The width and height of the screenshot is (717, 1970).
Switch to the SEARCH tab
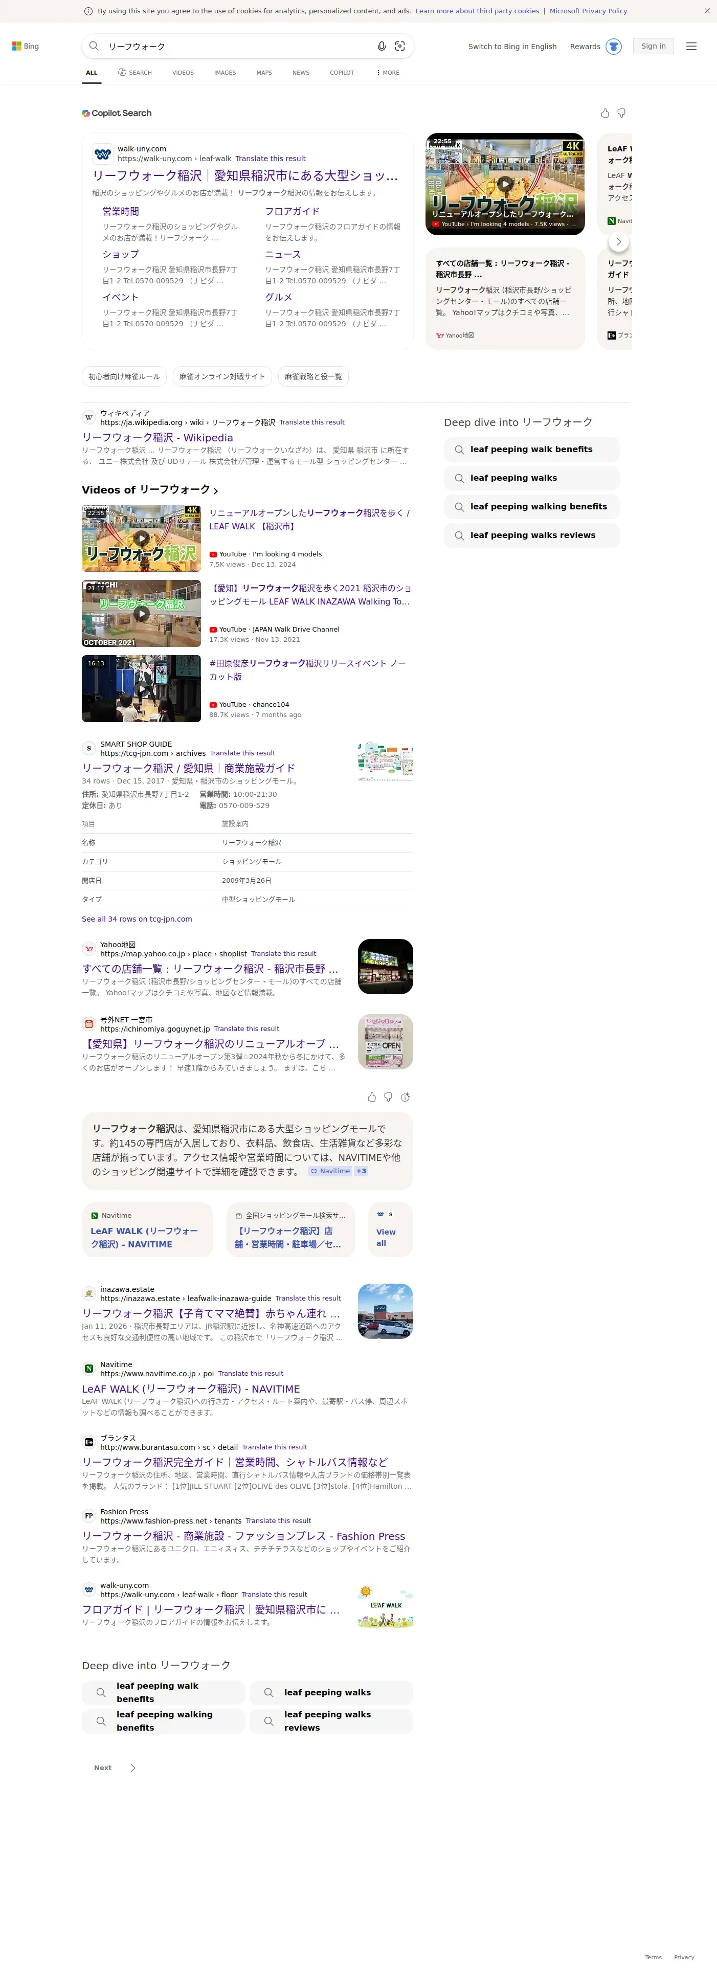[135, 73]
